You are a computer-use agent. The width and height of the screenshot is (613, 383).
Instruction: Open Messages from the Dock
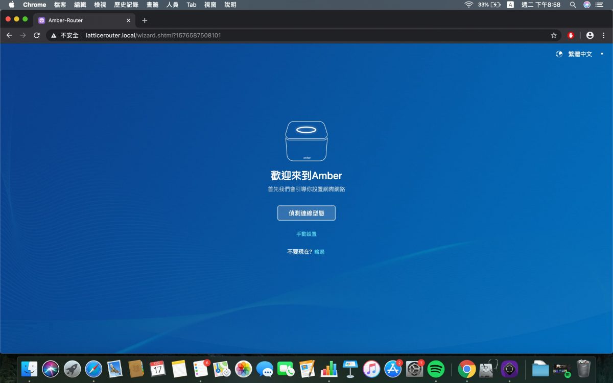pyautogui.click(x=265, y=368)
